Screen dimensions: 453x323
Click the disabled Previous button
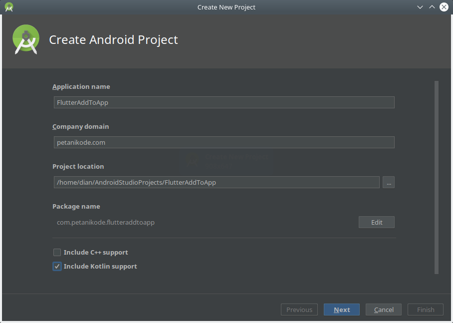[x=299, y=309]
